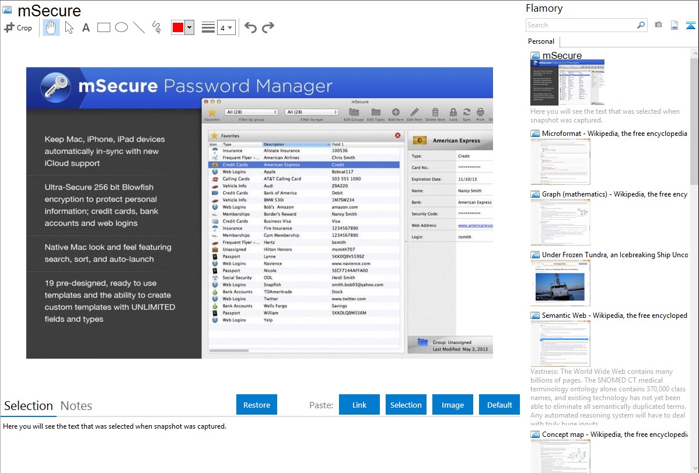
Task: Open the Concept map snapshot thumbnail
Action: (560, 456)
